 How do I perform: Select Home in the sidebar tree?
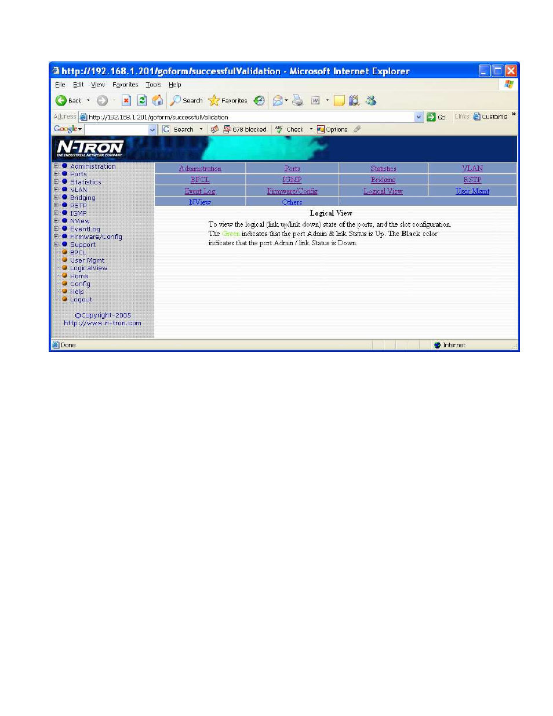click(x=79, y=276)
